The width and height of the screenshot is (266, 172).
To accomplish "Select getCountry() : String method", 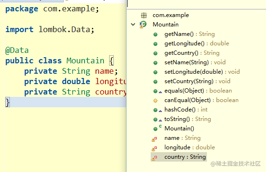I will (192, 53).
